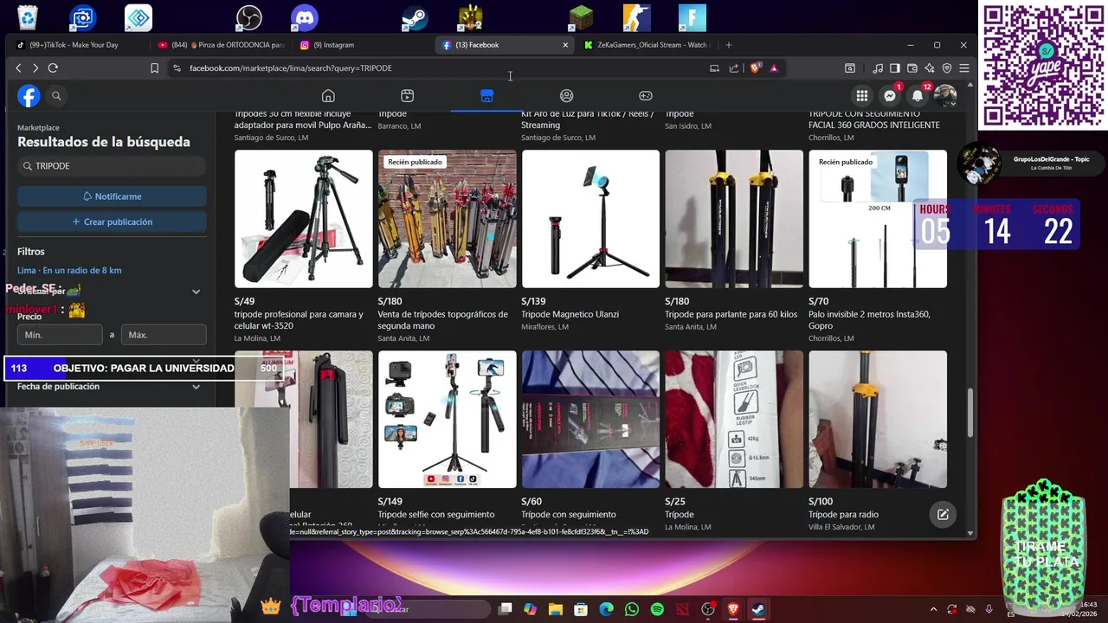Open Steam from the taskbar
This screenshot has width=1108, height=623.
click(758, 609)
